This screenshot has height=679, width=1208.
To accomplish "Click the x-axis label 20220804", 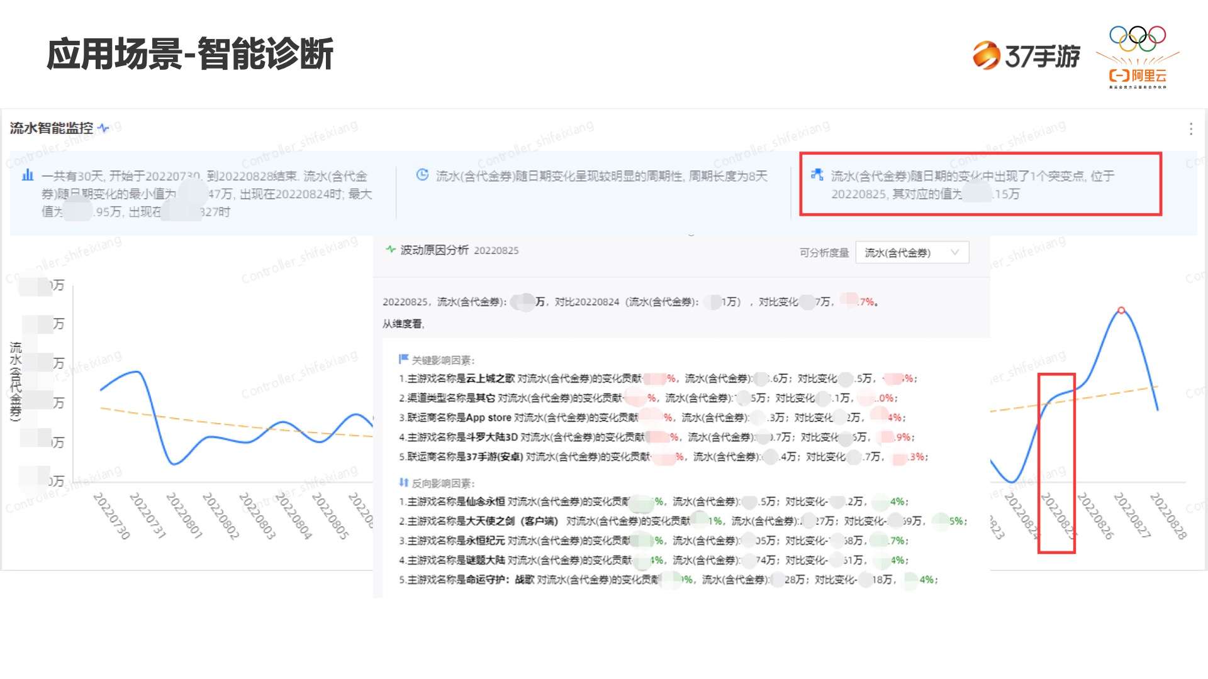I will 293,516.
